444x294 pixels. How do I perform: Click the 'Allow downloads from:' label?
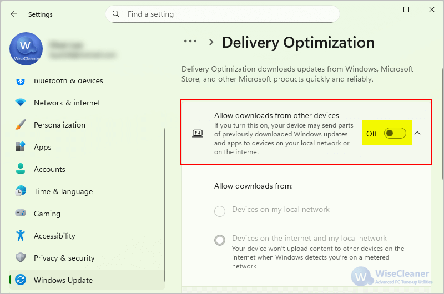[x=254, y=186]
